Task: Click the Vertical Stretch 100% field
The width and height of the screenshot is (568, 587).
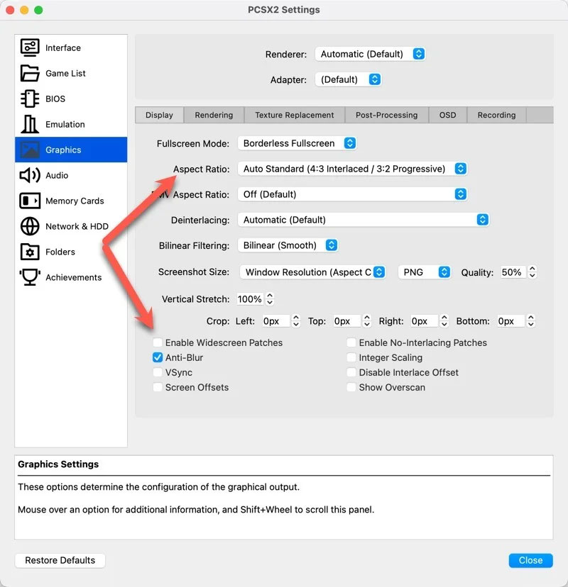Action: point(250,298)
